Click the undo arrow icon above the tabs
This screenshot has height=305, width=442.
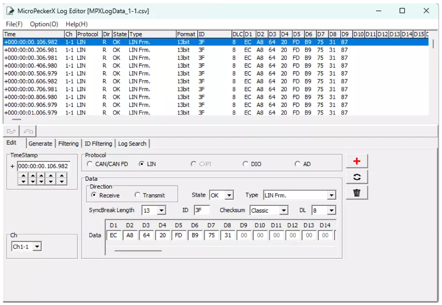coord(11,131)
